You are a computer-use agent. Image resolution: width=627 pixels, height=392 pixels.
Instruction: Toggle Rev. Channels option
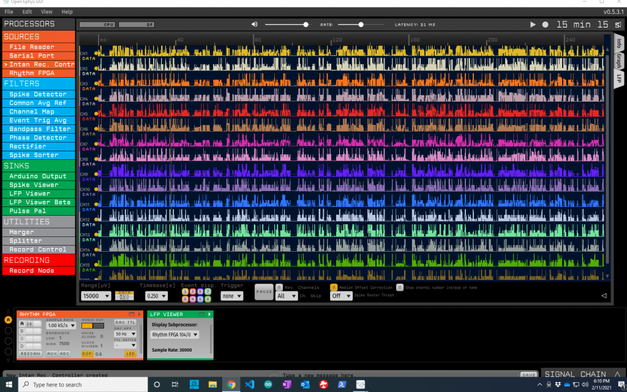279,287
